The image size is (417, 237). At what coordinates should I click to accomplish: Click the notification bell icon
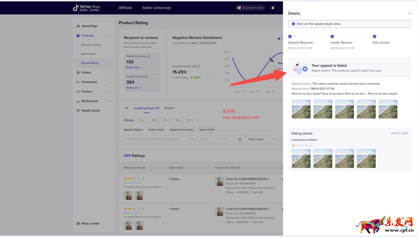tap(273, 8)
